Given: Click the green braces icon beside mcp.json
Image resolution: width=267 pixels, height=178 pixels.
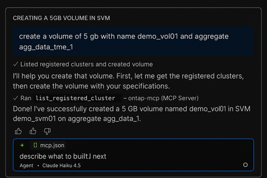Looking at the screenshot, I should tap(35, 145).
